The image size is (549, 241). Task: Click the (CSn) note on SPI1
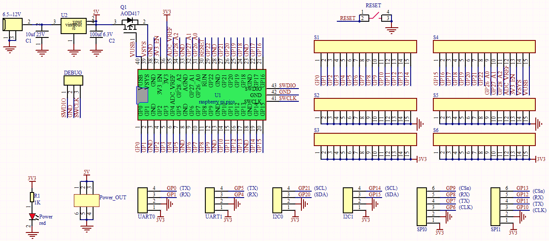click(539, 191)
